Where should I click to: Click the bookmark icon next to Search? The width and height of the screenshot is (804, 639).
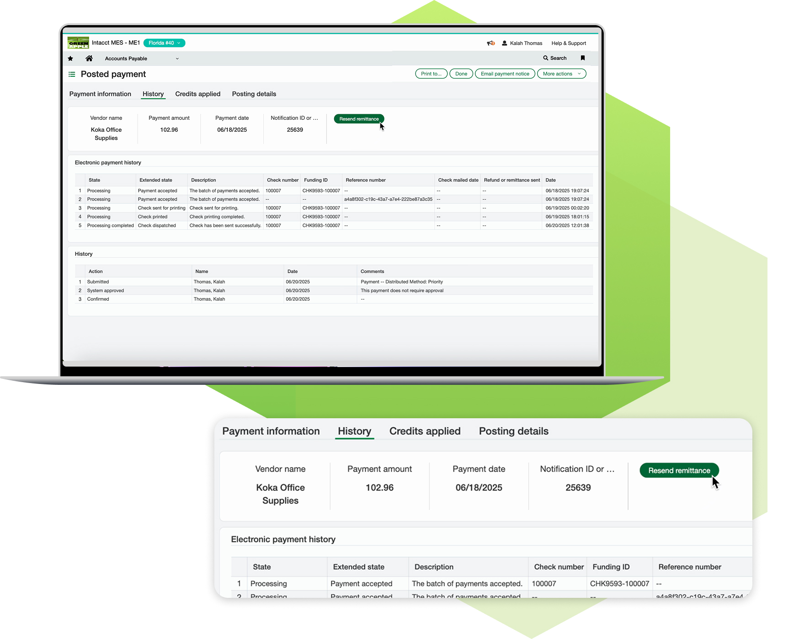[582, 58]
